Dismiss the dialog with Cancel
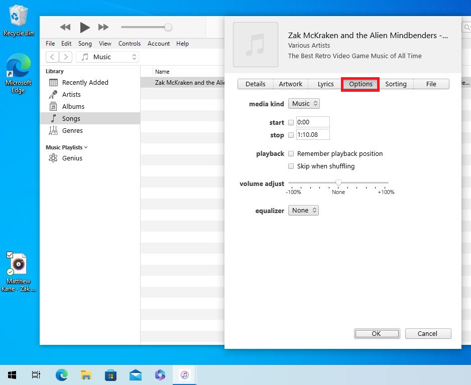The image size is (471, 385). pyautogui.click(x=428, y=334)
